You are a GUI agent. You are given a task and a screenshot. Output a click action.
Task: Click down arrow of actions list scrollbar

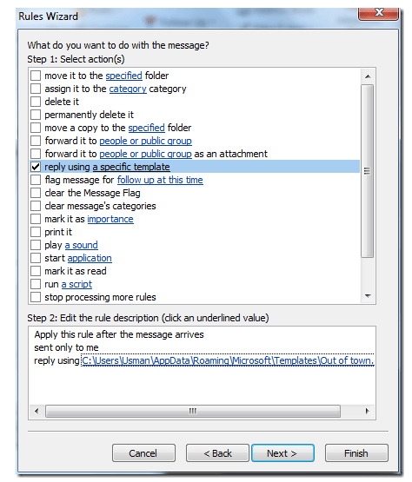pos(368,296)
